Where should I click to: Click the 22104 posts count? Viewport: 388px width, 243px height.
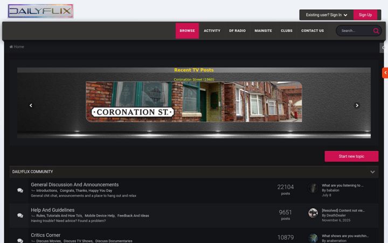285,187
